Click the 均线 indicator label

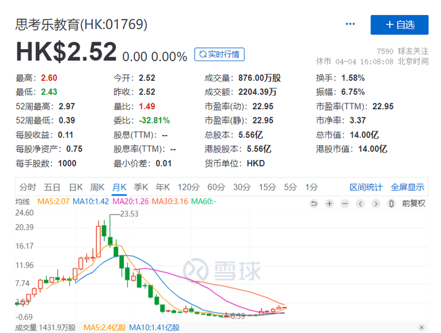pyautogui.click(x=22, y=202)
